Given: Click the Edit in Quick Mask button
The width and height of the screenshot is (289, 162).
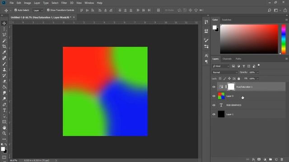Looking at the screenshot, I should pyautogui.click(x=4, y=157).
